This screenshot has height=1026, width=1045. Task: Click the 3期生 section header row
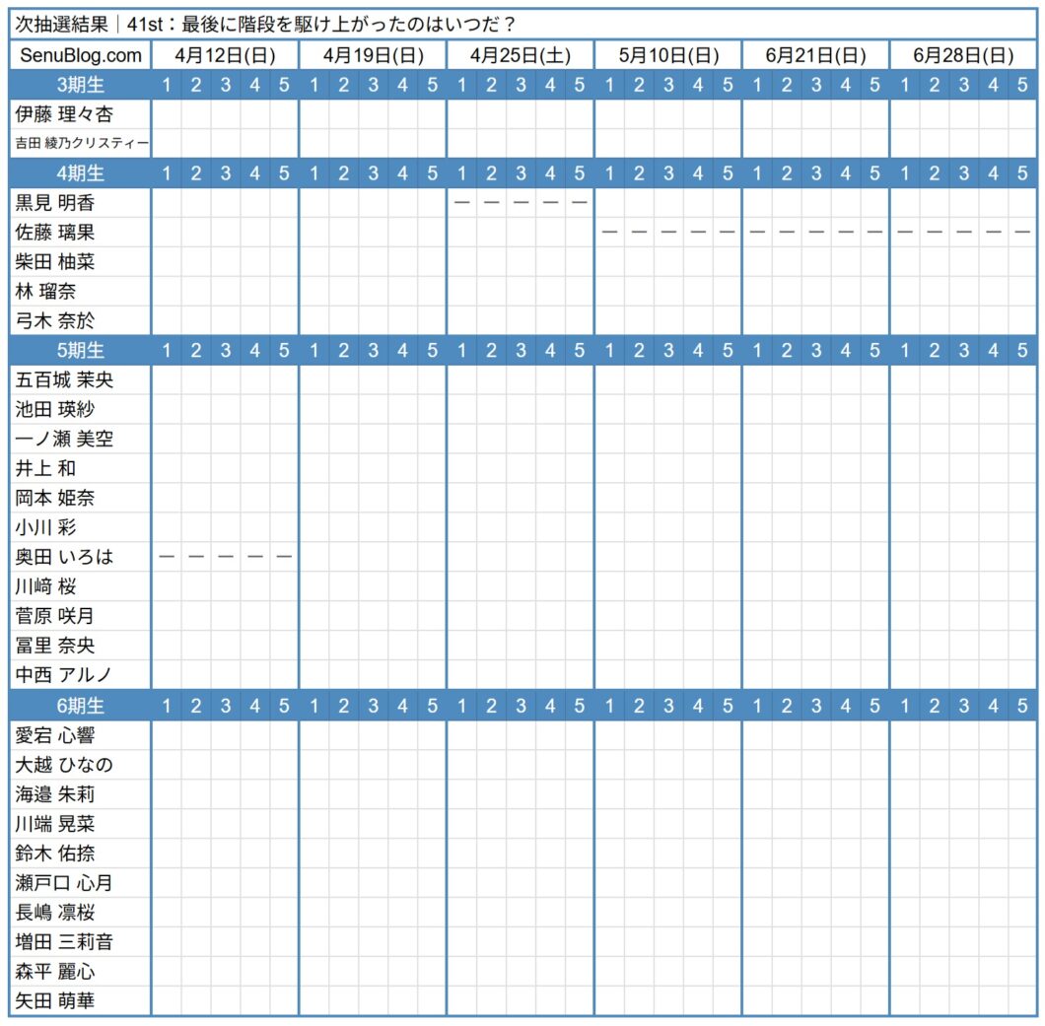click(x=78, y=86)
